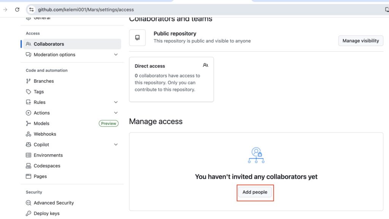Open the Models settings page

click(x=41, y=123)
